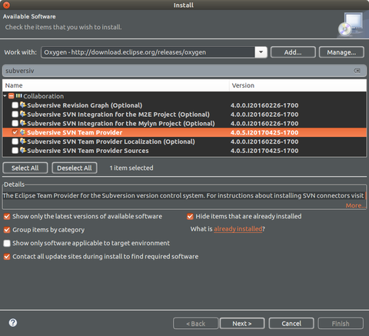Click the Collaboration category icon

(19, 96)
